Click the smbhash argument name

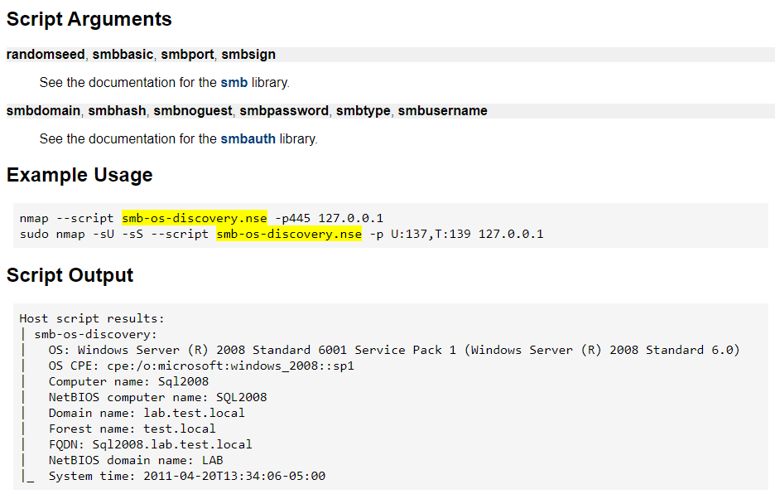[117, 110]
